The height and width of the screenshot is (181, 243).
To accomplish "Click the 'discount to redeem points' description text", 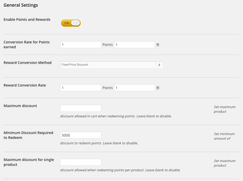I will click(x=99, y=143).
